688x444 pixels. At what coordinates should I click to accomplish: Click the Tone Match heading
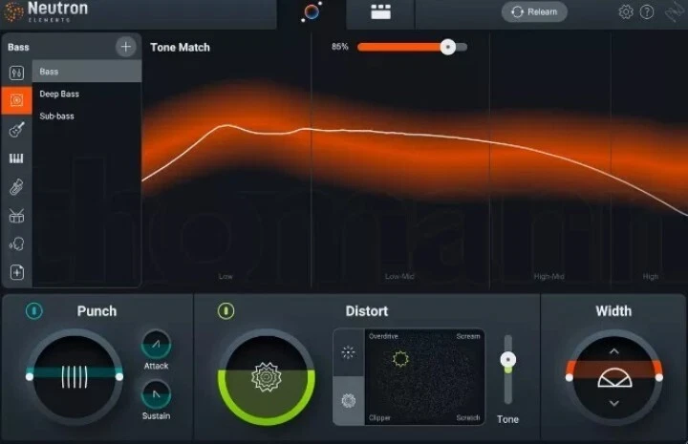tap(180, 48)
